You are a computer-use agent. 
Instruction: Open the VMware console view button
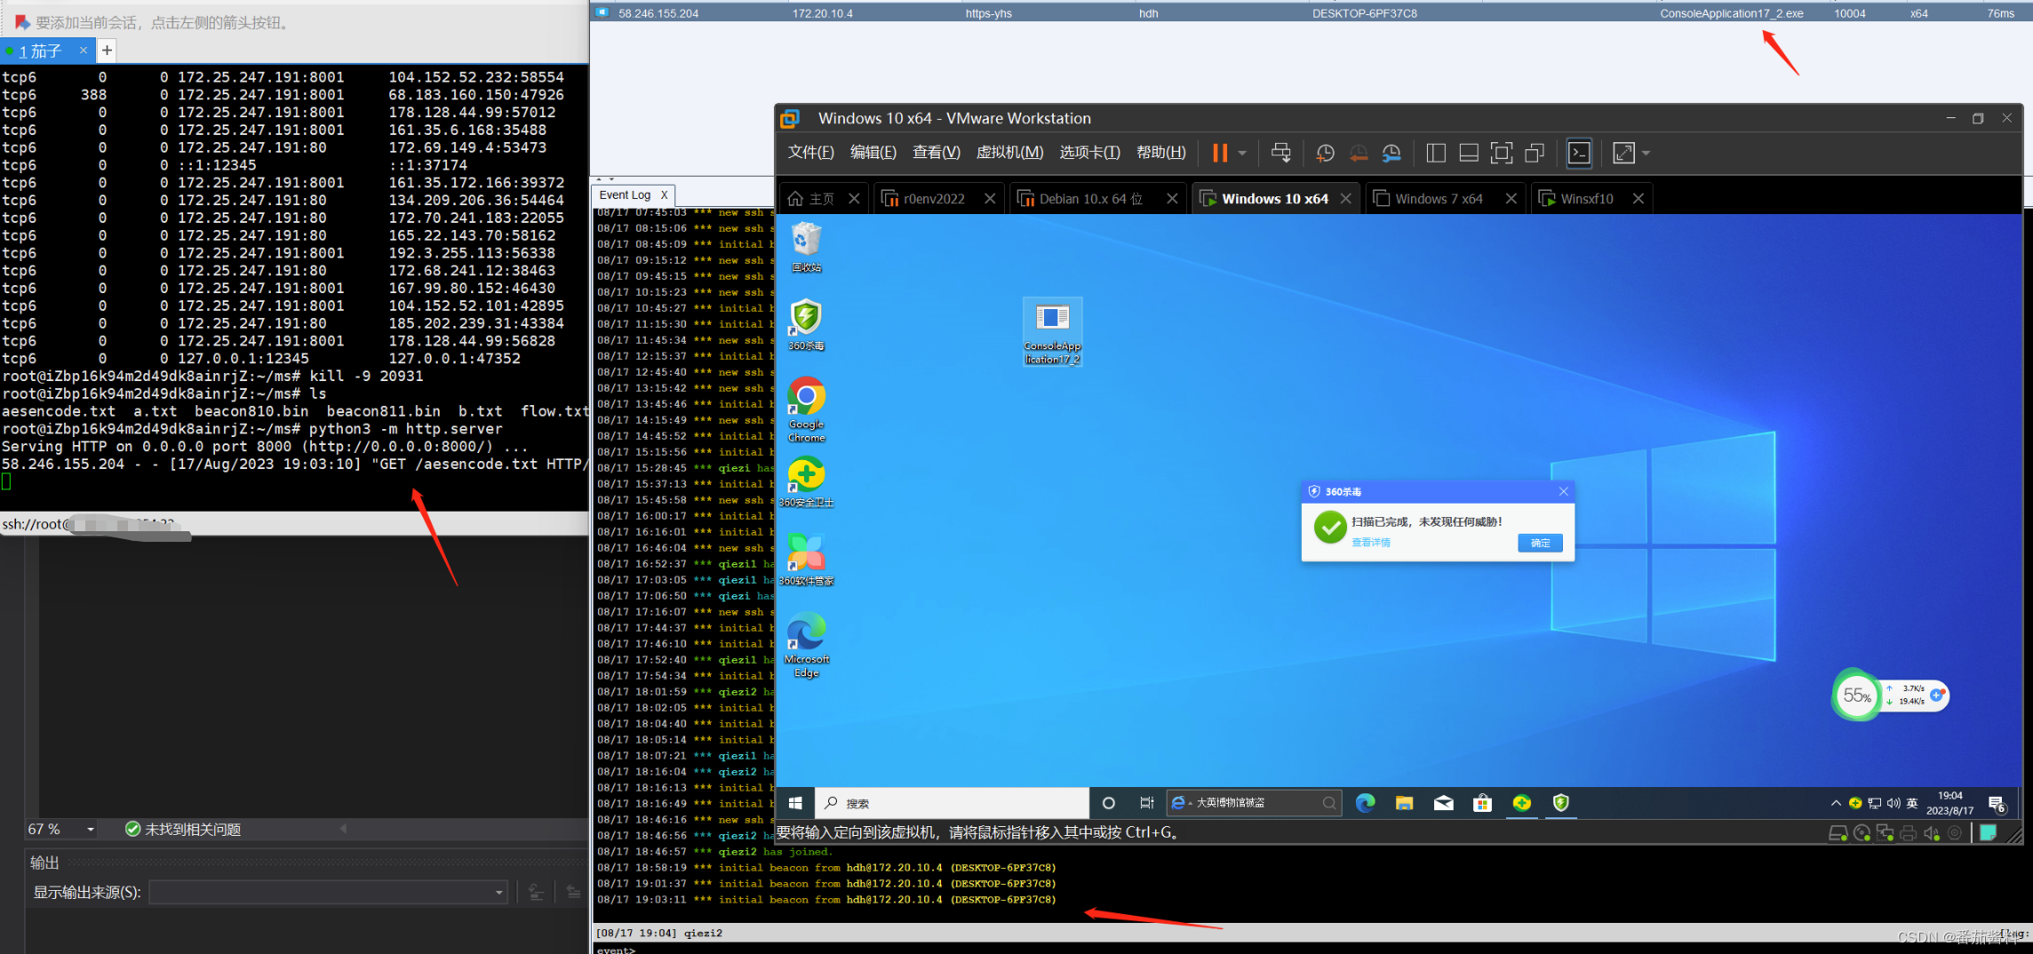(1579, 153)
